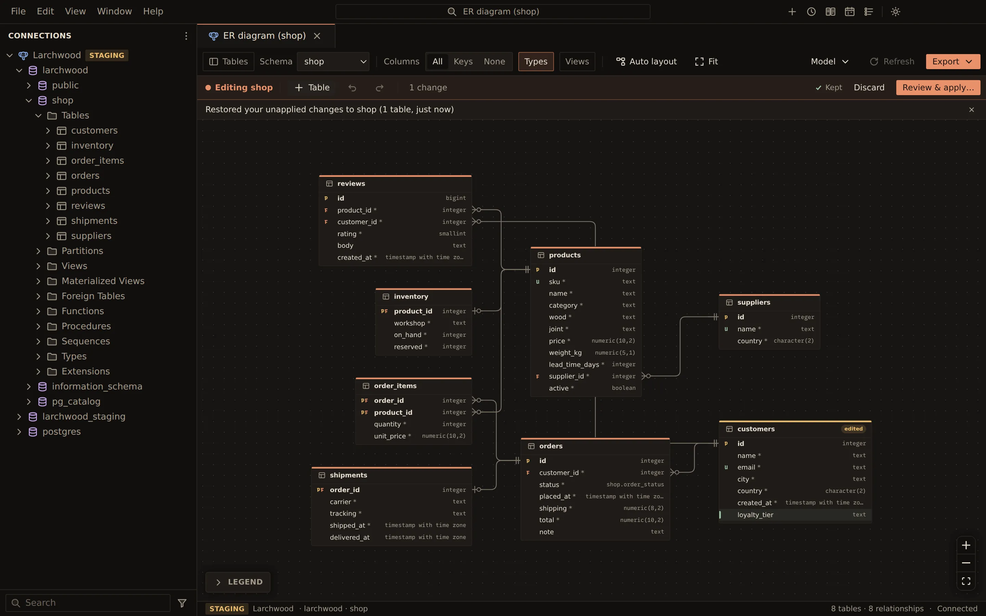Open the Schema shop dropdown
Viewport: 986px width, 616px height.
tap(333, 62)
